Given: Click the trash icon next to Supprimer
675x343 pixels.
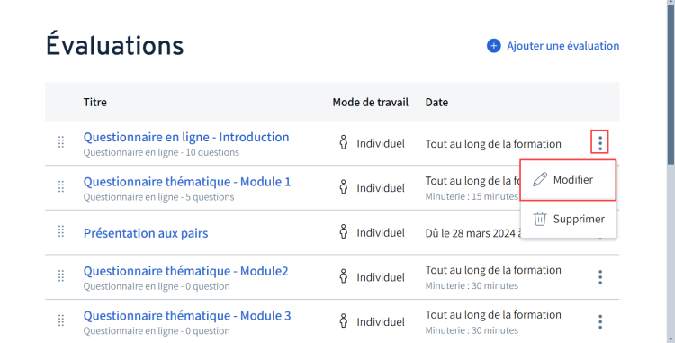Looking at the screenshot, I should (x=540, y=219).
